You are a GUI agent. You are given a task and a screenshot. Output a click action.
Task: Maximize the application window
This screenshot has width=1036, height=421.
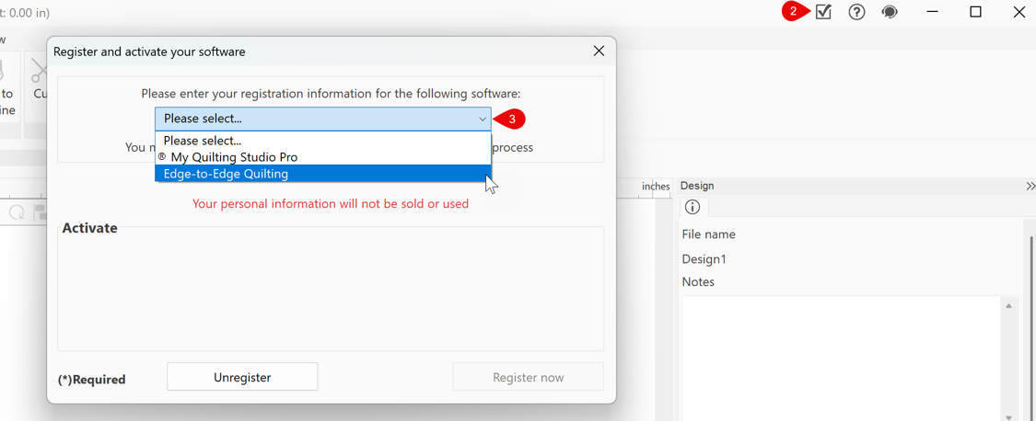(x=975, y=12)
